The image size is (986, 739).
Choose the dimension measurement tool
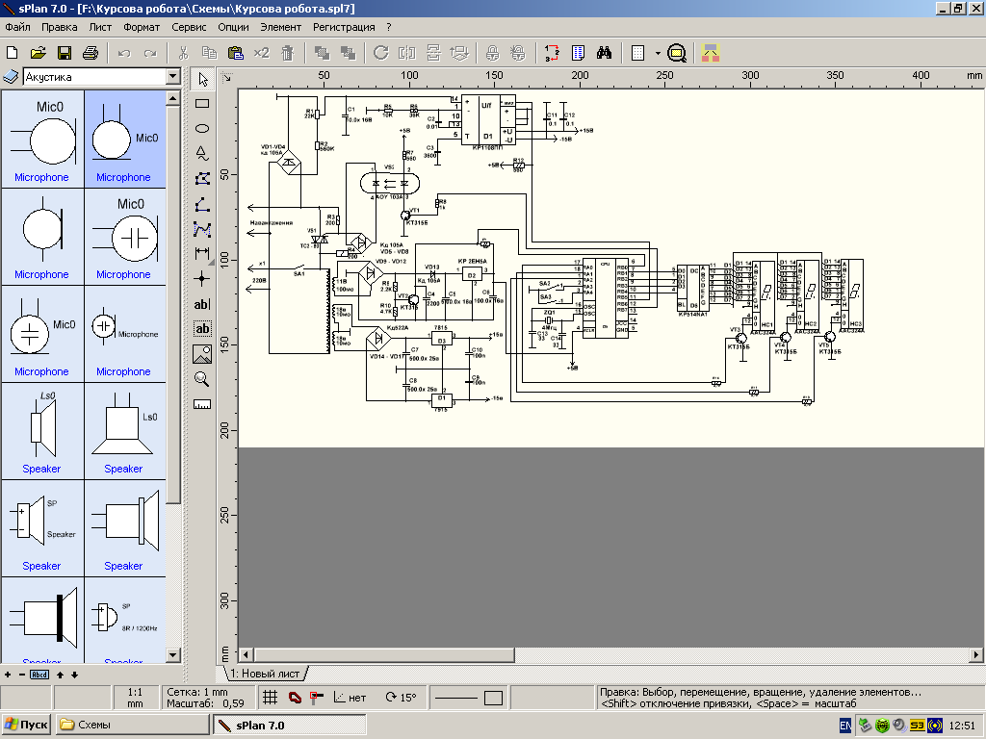click(x=202, y=253)
